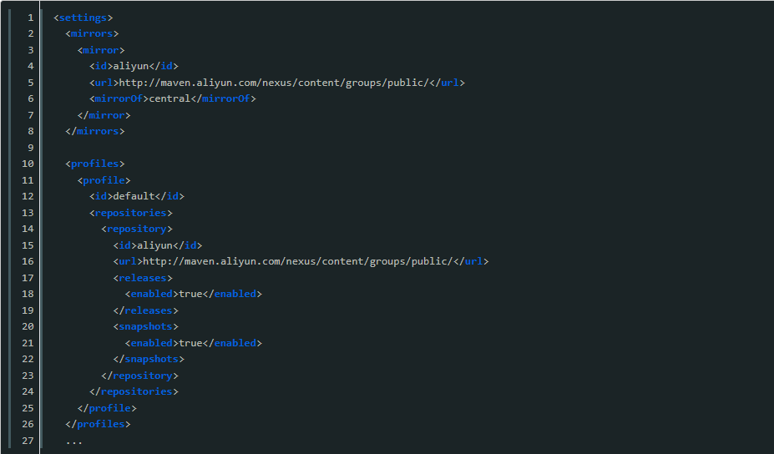Screen dimensions: 774x454
Task: Click the true value under snapshots
Action: (190, 343)
